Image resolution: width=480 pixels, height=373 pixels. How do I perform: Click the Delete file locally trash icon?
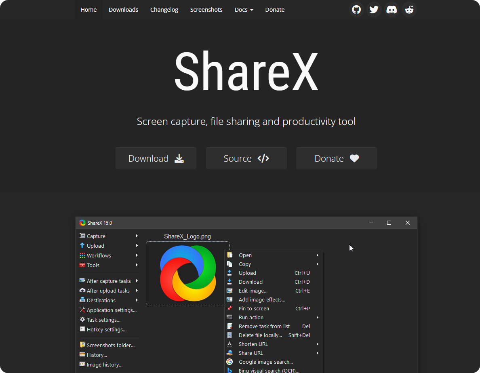229,335
